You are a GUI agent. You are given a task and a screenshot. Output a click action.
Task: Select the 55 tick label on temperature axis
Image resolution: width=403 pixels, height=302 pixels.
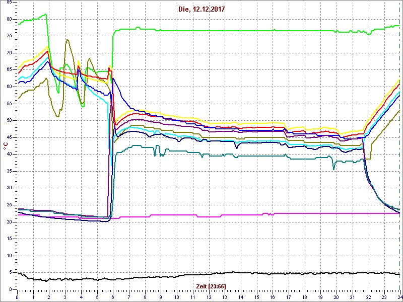[x=9, y=104]
